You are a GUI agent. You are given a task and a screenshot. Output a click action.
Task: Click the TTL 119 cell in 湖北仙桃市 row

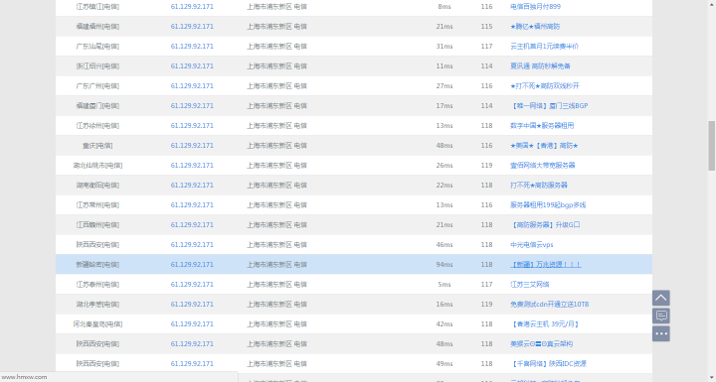coord(486,166)
